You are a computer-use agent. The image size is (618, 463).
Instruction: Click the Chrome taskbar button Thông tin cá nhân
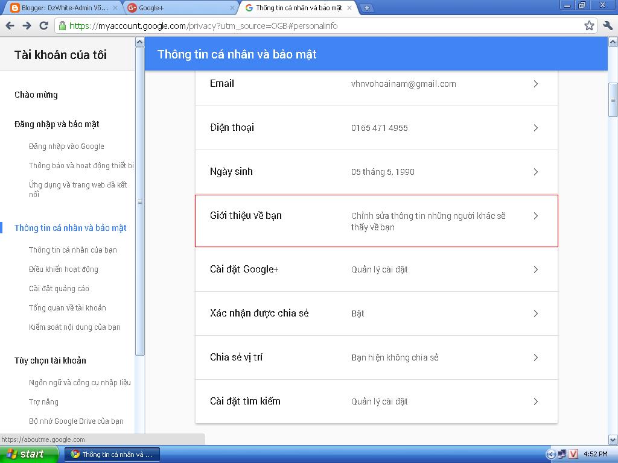[112, 455]
